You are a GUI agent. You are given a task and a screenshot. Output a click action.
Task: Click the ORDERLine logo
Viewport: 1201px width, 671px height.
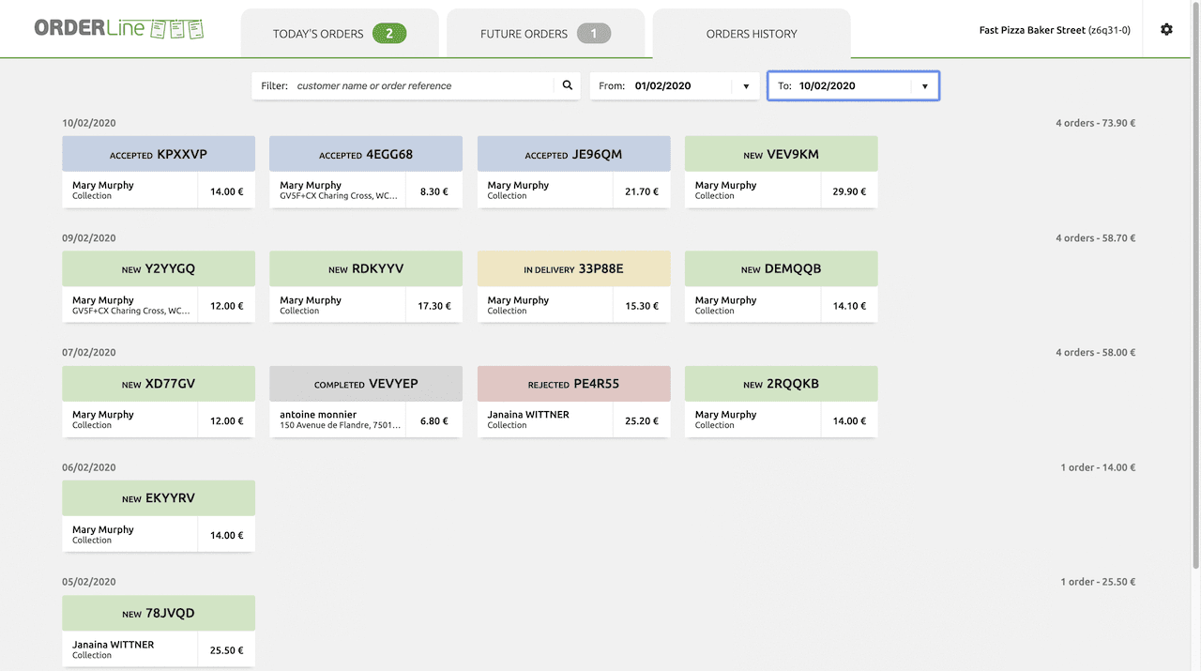coord(118,28)
